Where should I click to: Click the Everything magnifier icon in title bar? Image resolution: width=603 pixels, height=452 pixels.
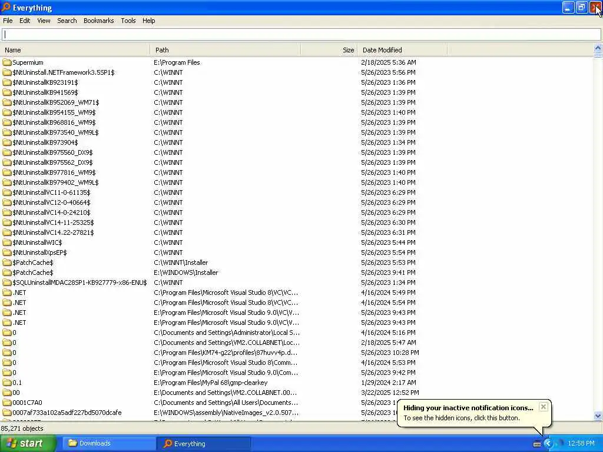click(x=6, y=7)
